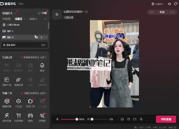Open the 互动工具 puzzle piece icon
The width and height of the screenshot is (179, 129).
(x=30, y=103)
